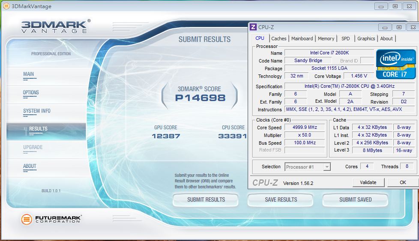Switch to the SPD tab
The image size is (419, 241).
345,39
